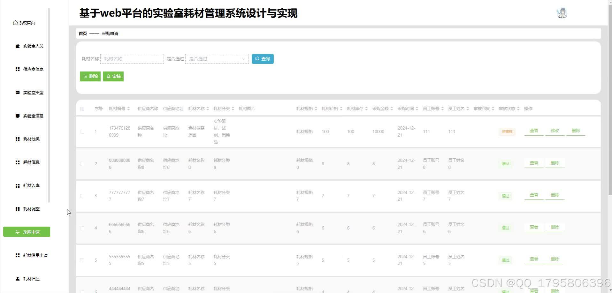Viewport: 612px width, 293px height.
Task: Click the 通过 status tag in row 2
Action: coord(505,164)
